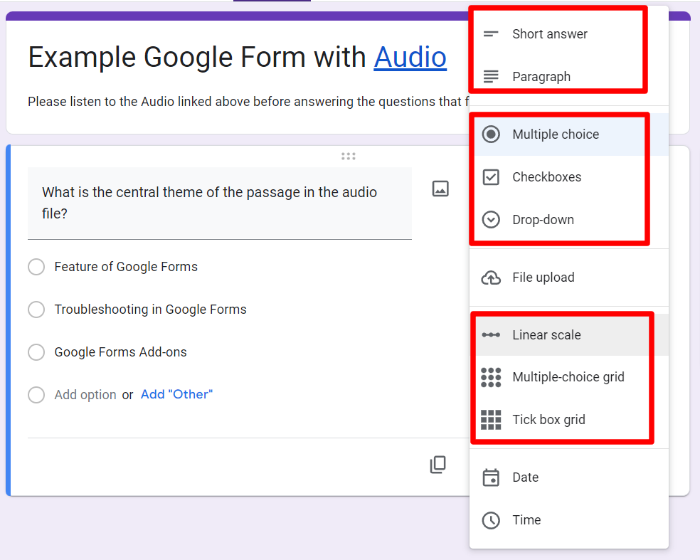Pick Drop-down question type
The width and height of the screenshot is (700, 560).
coord(569,220)
